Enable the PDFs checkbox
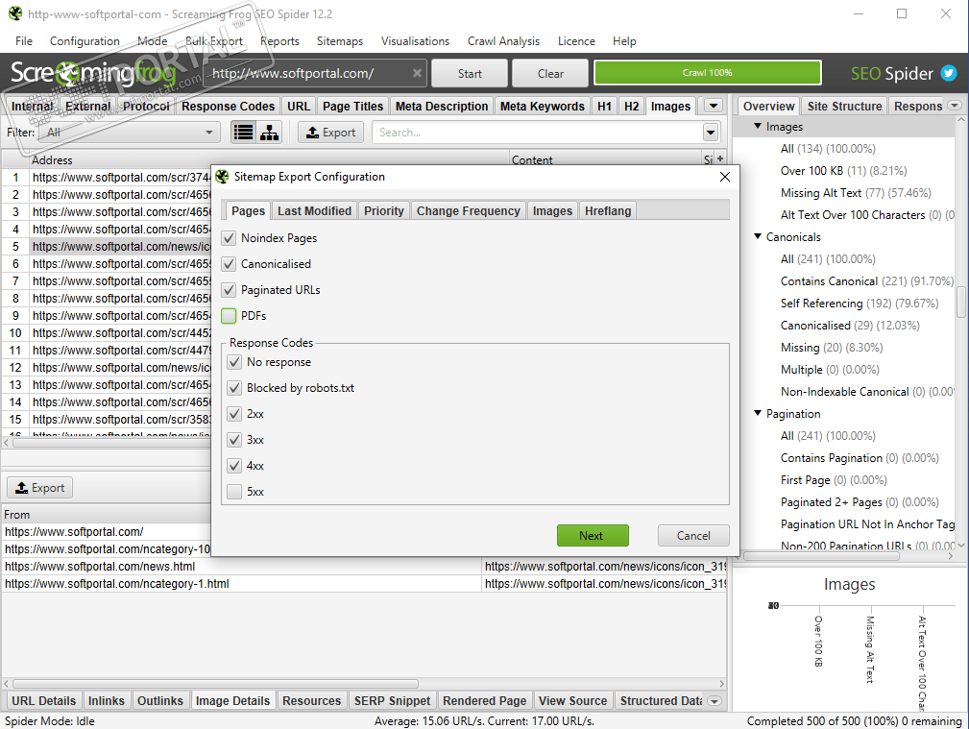The image size is (969, 729). [x=229, y=316]
